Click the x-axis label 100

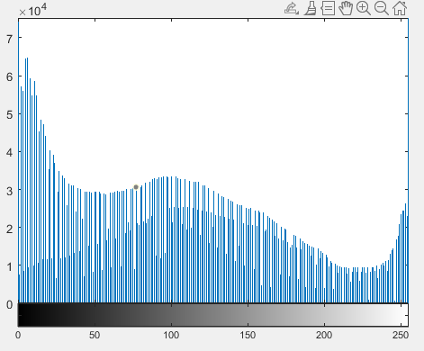click(x=171, y=335)
